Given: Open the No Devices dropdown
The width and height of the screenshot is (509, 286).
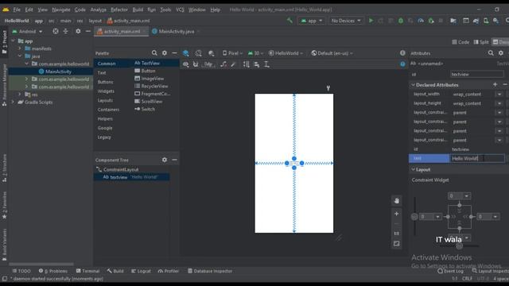Looking at the screenshot, I should pyautogui.click(x=346, y=21).
